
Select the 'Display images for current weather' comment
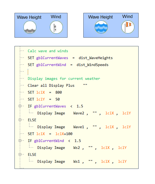[64, 78]
